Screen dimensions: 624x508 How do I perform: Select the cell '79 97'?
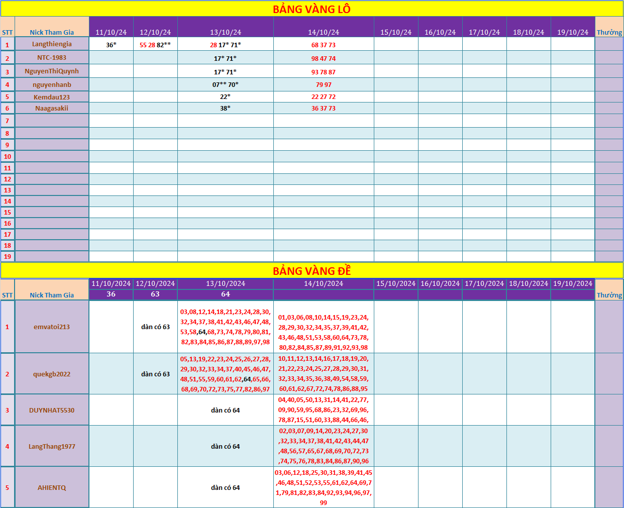[x=324, y=84]
